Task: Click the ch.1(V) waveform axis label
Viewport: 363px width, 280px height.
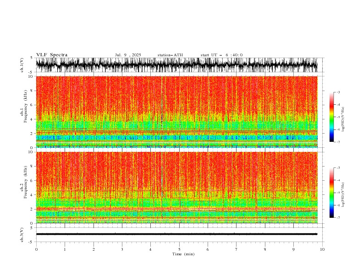Action: tap(22, 65)
